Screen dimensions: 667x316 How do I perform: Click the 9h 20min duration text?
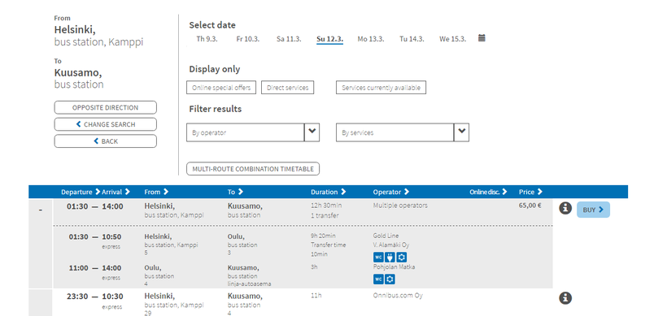[323, 236]
